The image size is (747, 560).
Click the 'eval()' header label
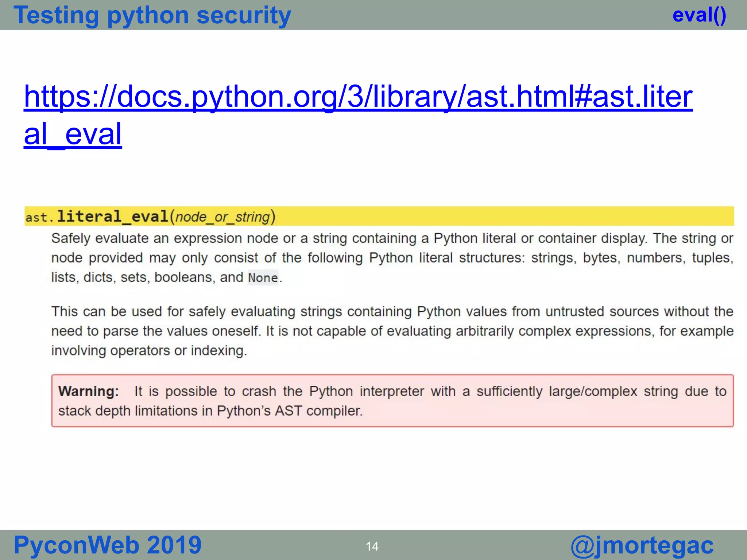pyautogui.click(x=699, y=15)
